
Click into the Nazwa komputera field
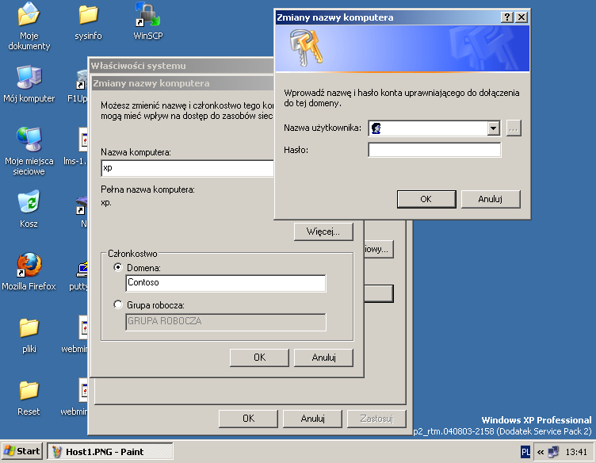(x=187, y=168)
